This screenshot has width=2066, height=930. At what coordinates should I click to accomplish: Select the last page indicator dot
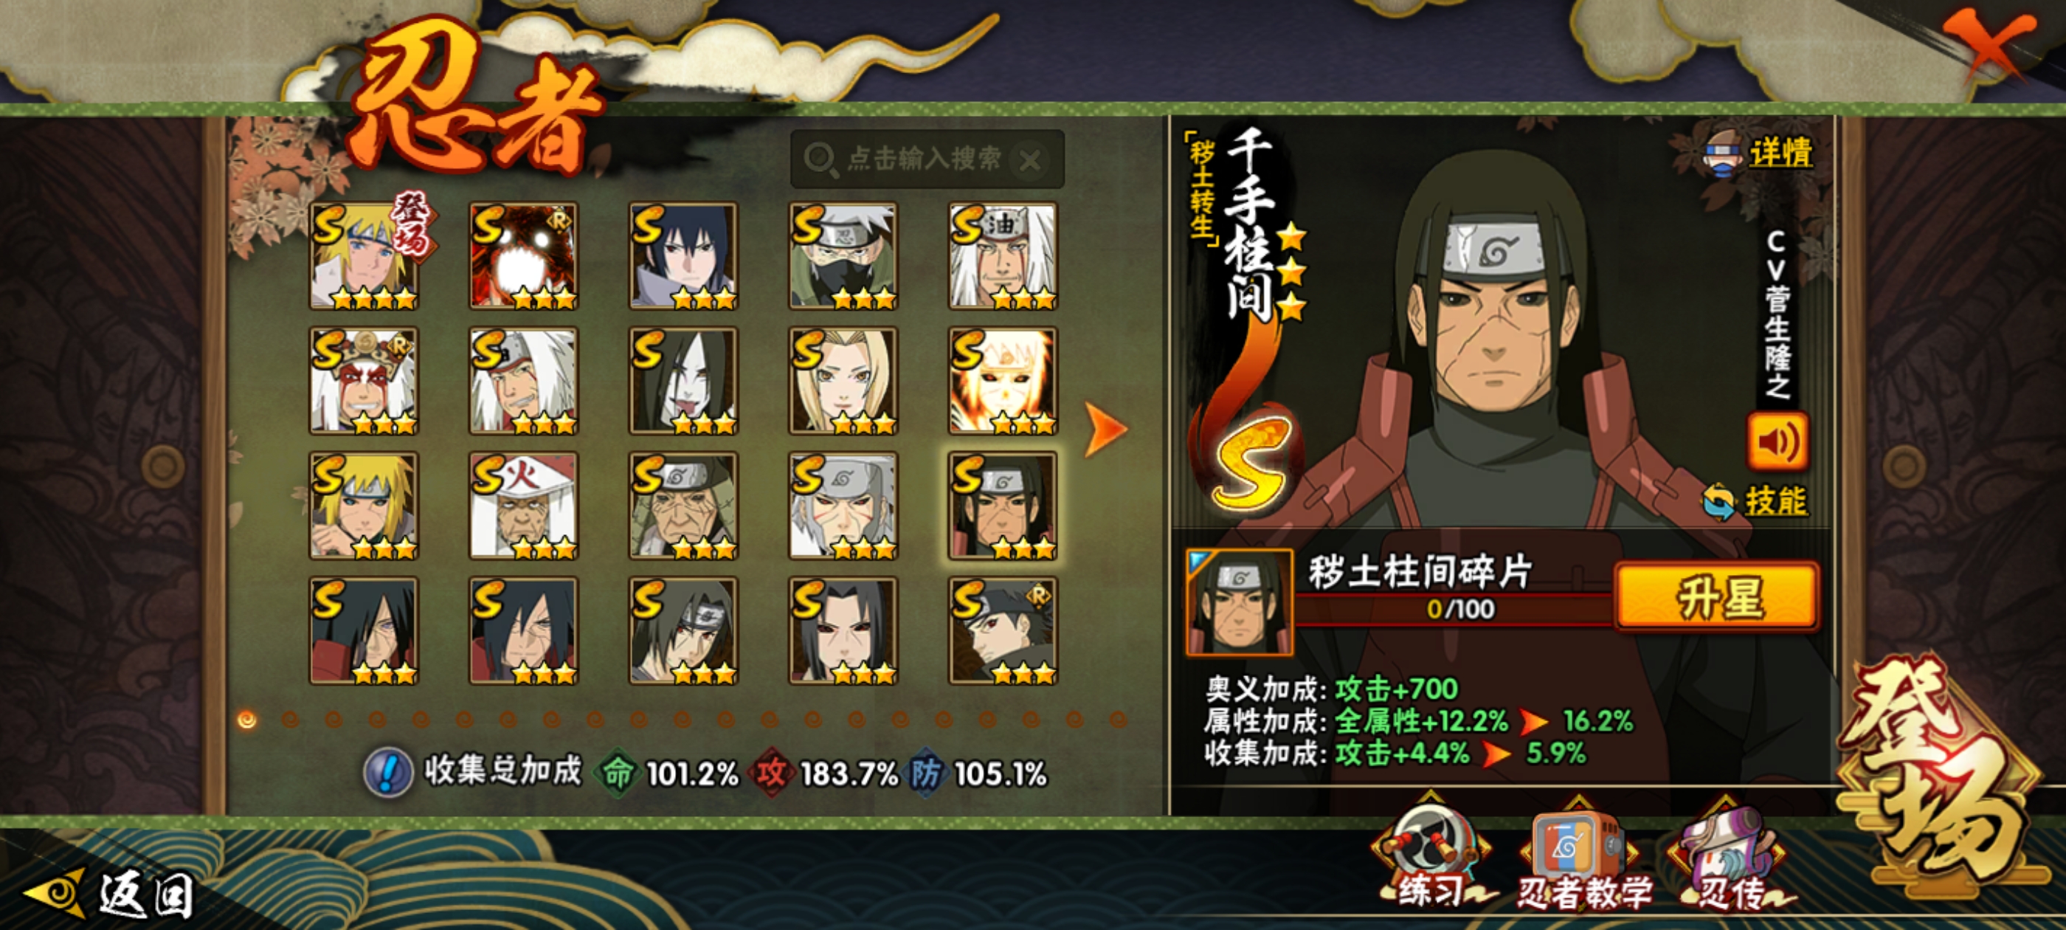tap(1119, 719)
